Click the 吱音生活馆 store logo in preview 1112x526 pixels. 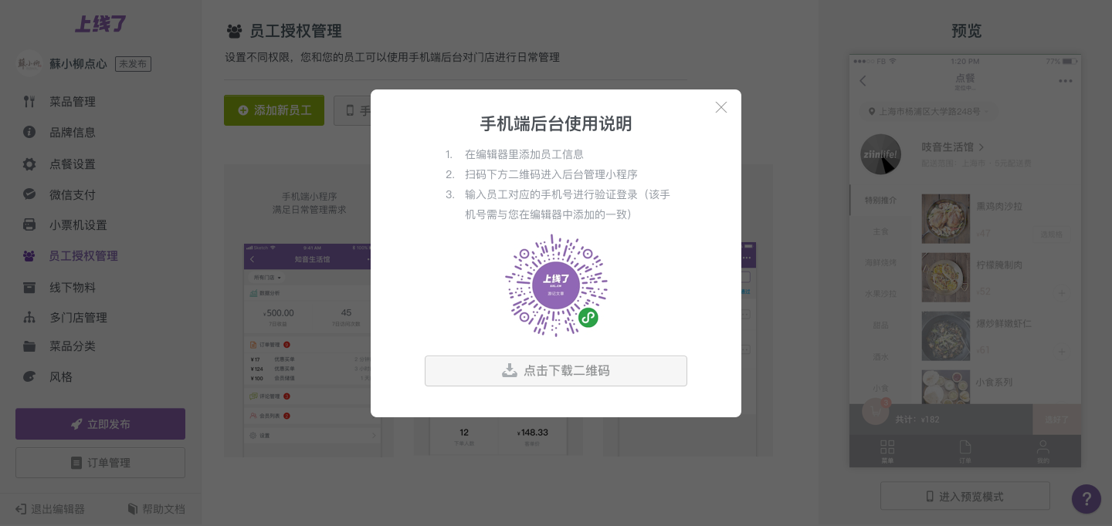880,154
